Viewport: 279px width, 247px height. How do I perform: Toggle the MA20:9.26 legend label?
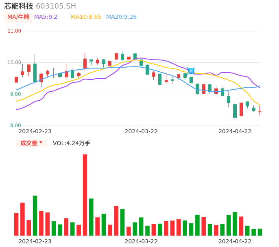[x=121, y=17]
